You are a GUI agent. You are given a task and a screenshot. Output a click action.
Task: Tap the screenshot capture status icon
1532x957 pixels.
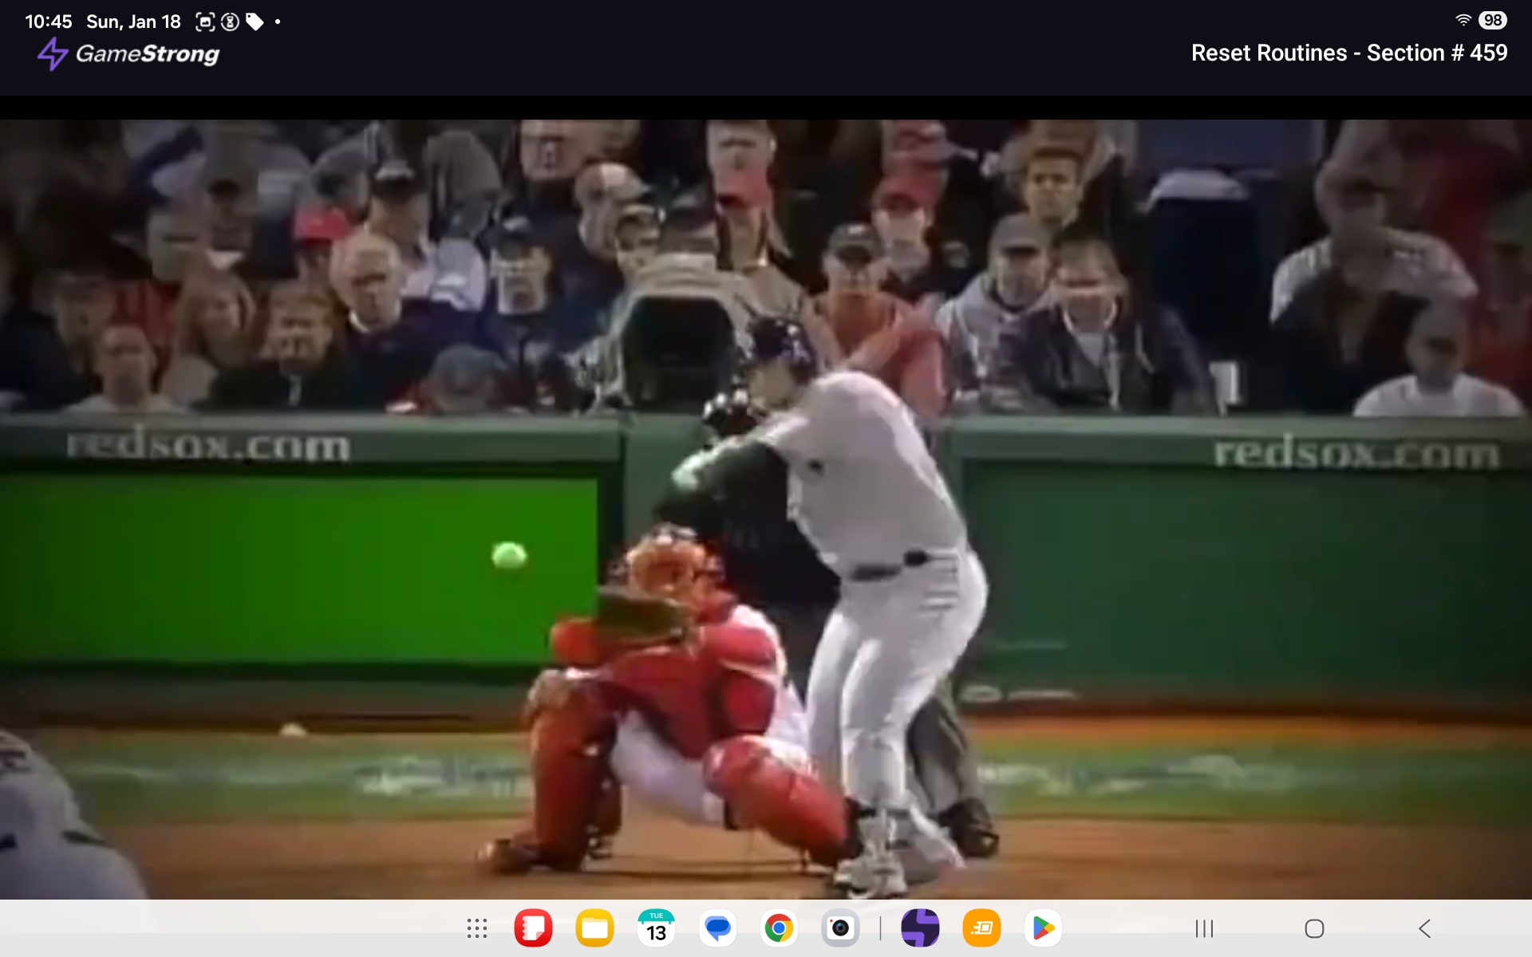pos(205,22)
